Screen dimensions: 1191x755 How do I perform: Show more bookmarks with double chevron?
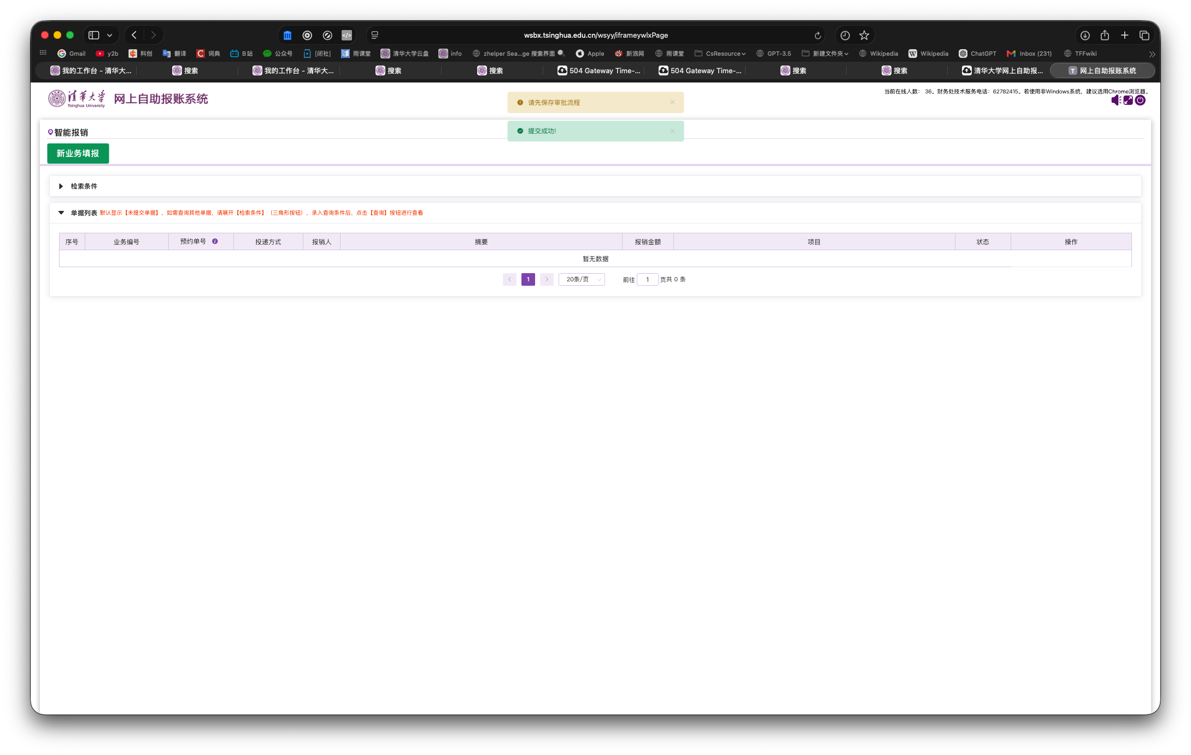(x=1152, y=54)
